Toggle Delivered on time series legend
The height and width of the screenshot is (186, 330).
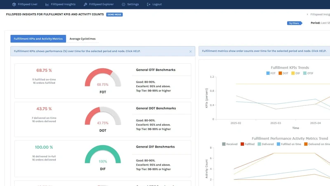click(x=317, y=144)
